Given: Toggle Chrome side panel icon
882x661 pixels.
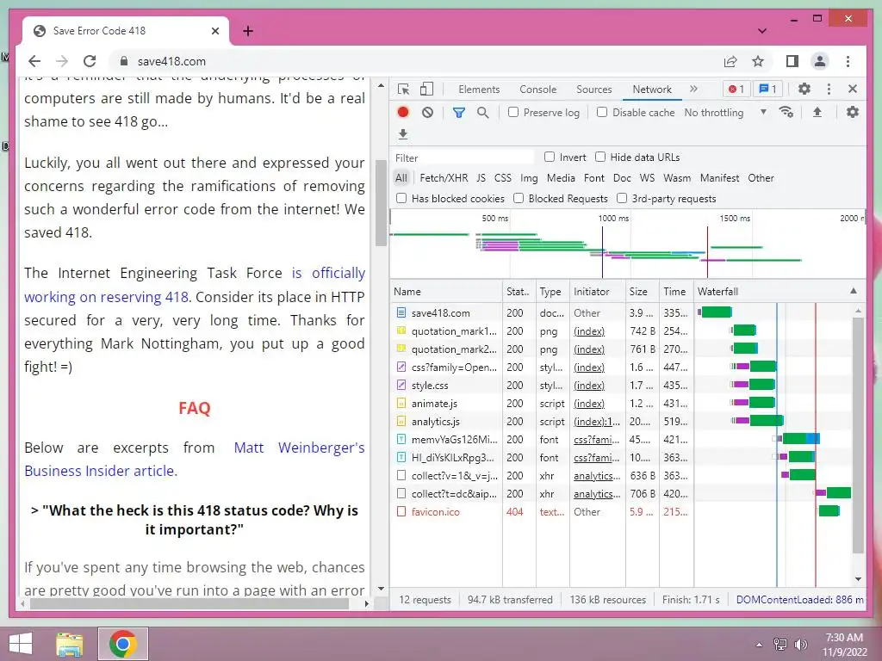Looking at the screenshot, I should pyautogui.click(x=792, y=61).
